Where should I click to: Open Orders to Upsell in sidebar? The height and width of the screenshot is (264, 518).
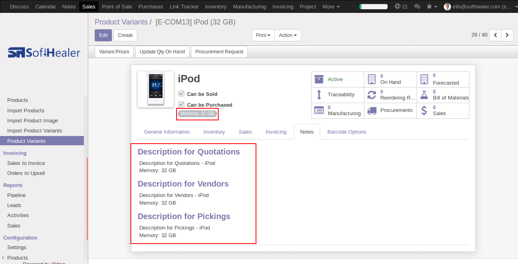tap(26, 173)
